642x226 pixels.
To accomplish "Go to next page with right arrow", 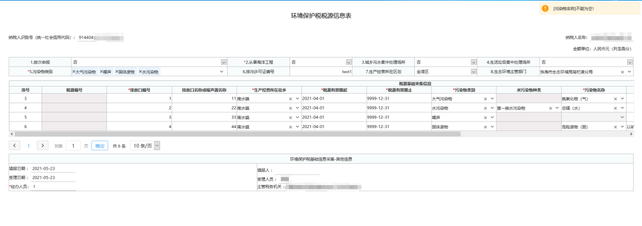I will pyautogui.click(x=43, y=145).
